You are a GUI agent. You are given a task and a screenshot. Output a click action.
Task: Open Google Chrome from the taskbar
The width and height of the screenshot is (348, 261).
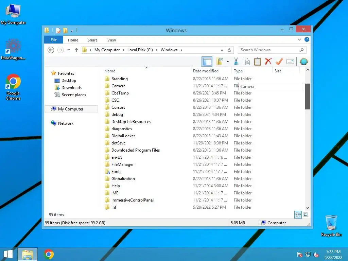(x=49, y=254)
